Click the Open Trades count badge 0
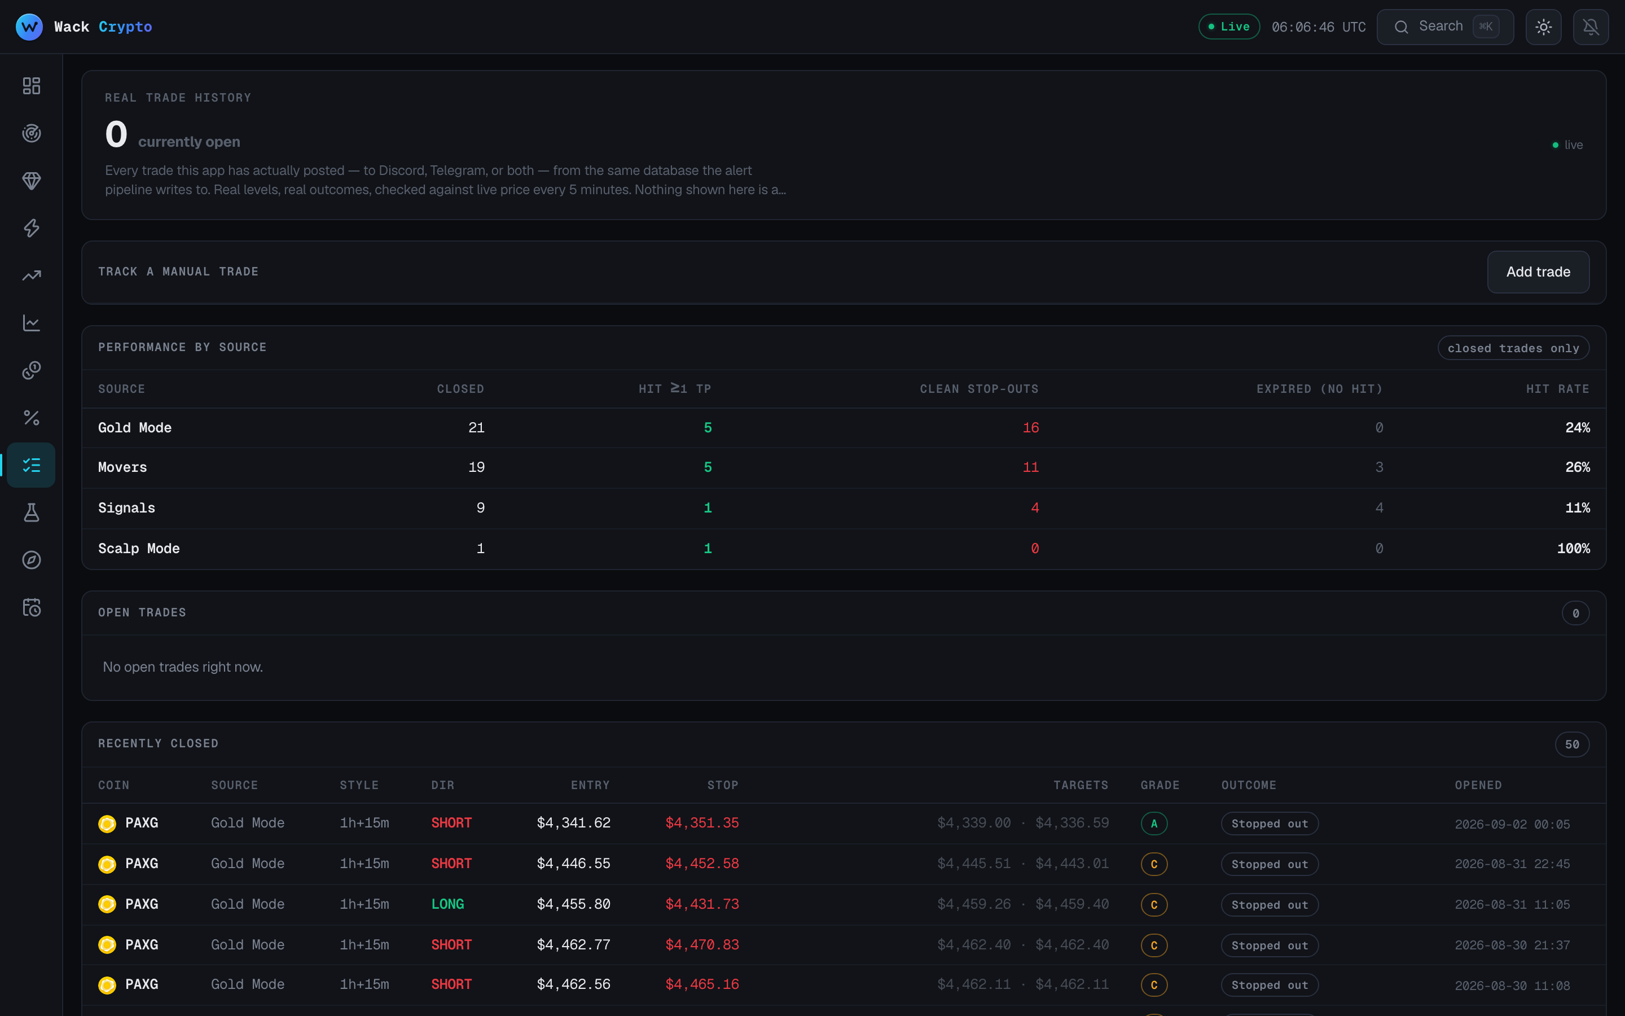Image resolution: width=1625 pixels, height=1016 pixels. [1575, 614]
